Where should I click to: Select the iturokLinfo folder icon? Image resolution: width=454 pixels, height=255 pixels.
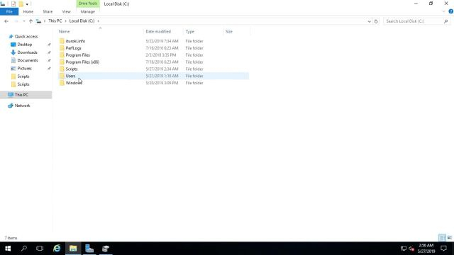(62, 41)
